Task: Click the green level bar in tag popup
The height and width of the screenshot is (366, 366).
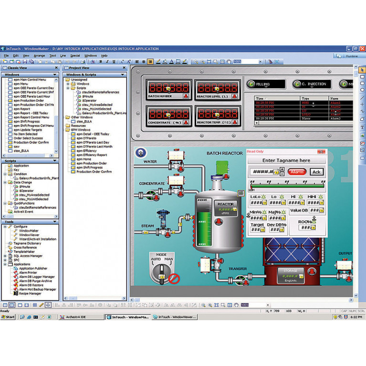Action: pyautogui.click(x=285, y=188)
